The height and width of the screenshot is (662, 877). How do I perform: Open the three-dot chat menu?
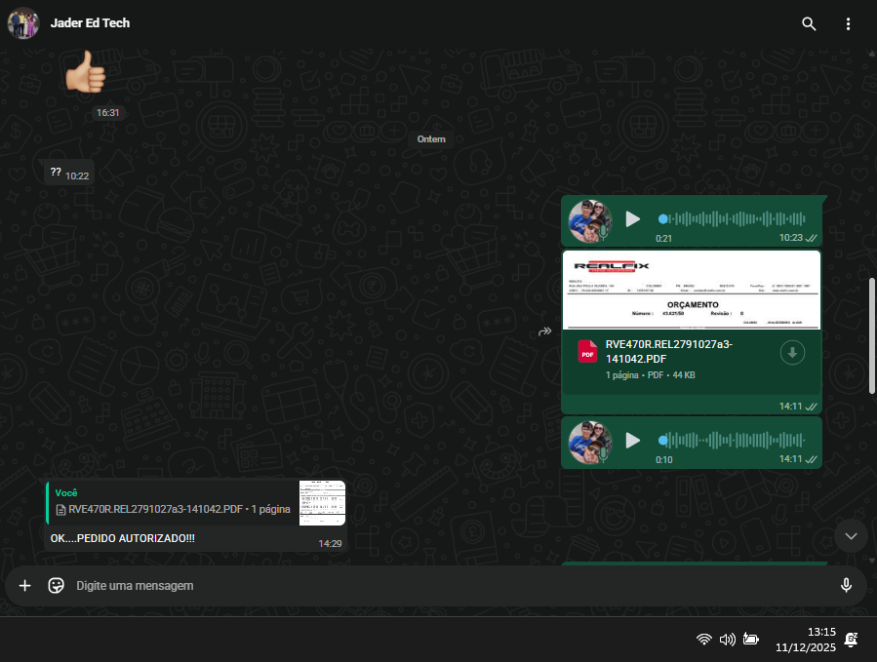point(848,23)
